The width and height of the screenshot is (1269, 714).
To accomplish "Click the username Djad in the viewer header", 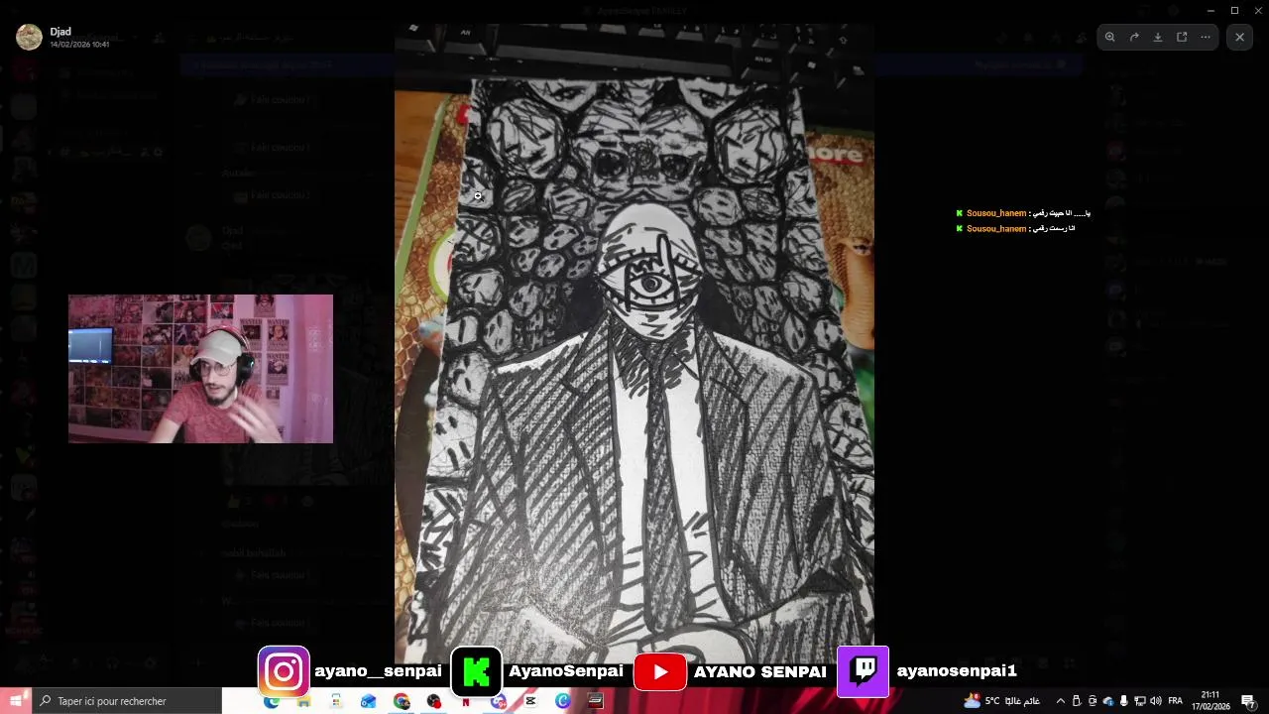I will pos(60,32).
